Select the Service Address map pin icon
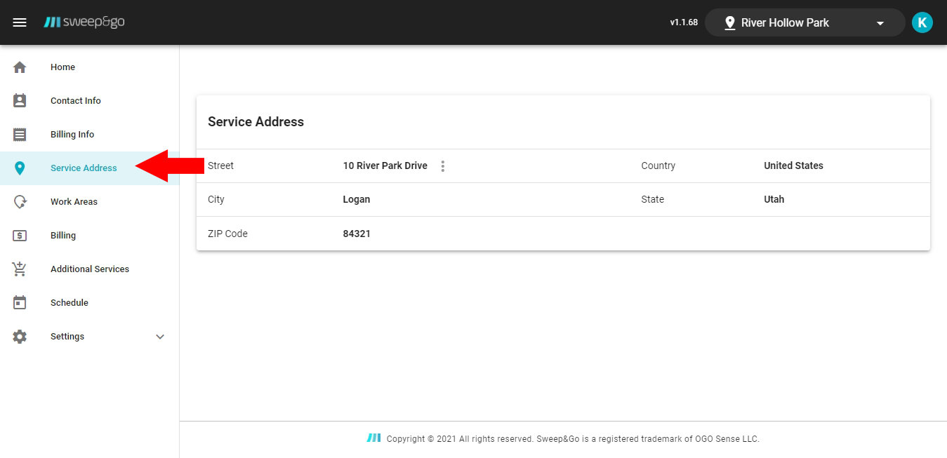947x458 pixels. click(19, 168)
